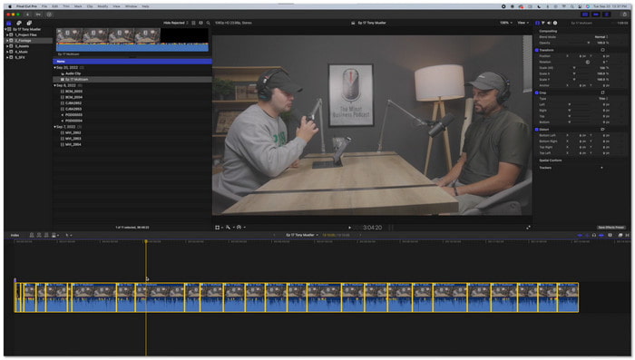The width and height of the screenshot is (635, 360).
Task: Open the Background Tasks indicator
Action: [49, 15]
